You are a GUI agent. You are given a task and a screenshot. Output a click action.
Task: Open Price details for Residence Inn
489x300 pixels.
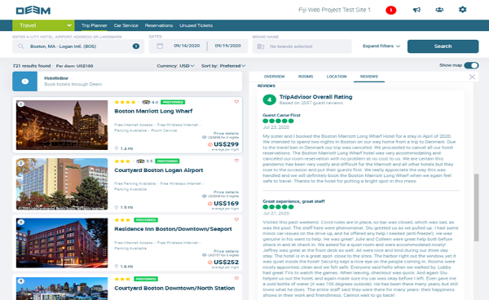226,251
